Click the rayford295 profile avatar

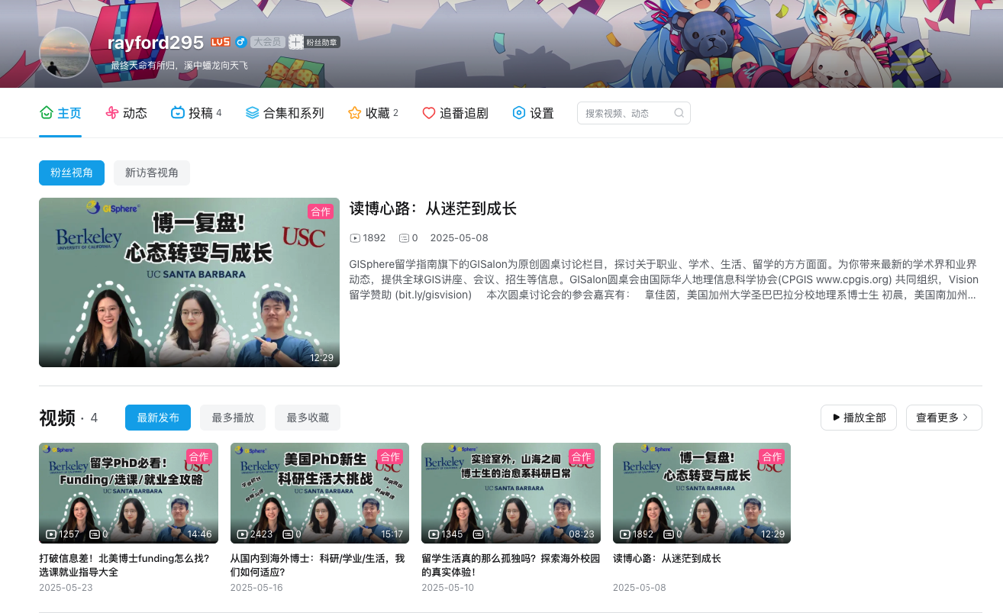tap(65, 53)
